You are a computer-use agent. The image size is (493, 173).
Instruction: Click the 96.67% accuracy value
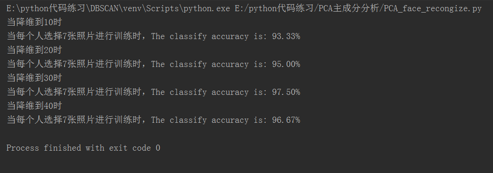[x=286, y=120]
